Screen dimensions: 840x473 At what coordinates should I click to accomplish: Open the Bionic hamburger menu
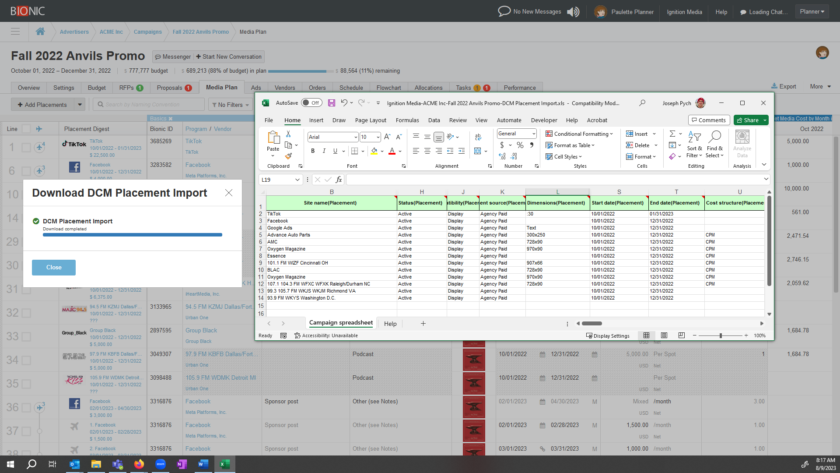click(15, 32)
